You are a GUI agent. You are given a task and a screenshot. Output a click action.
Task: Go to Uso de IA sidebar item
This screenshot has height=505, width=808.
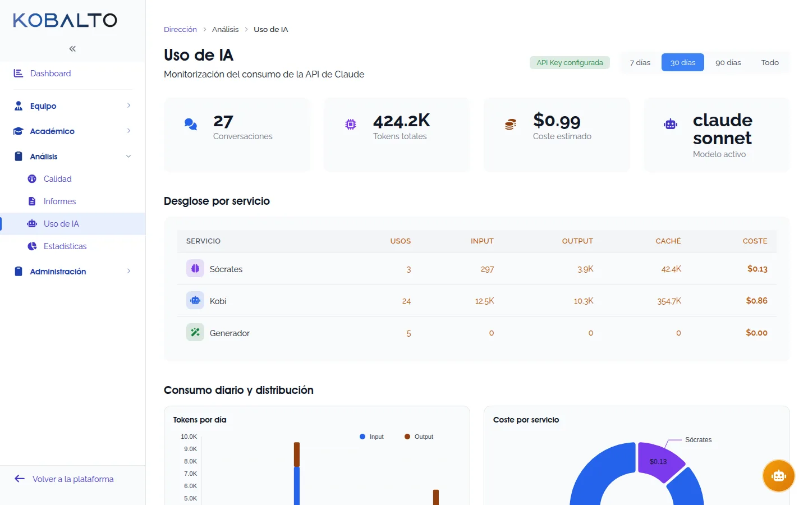(73, 224)
